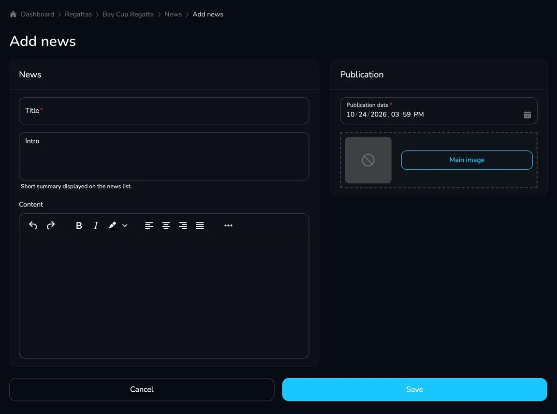Click the Publication section heading
The image size is (557, 414).
tap(362, 74)
